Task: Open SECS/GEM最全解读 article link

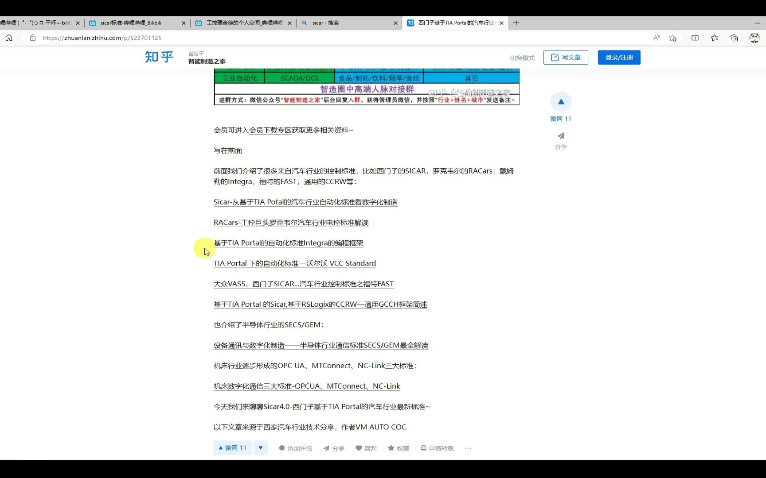Action: (x=321, y=345)
